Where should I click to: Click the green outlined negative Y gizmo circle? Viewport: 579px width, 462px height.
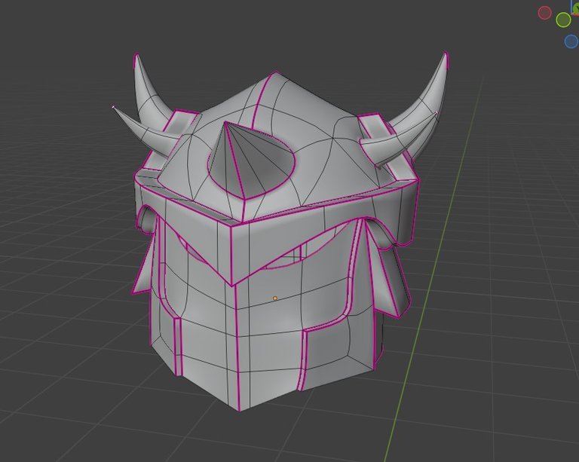pyautogui.click(x=563, y=20)
